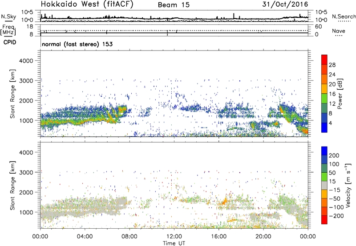This screenshot has height=246, width=356.
Task: Click the '04:00' time tick label
Action: [x=85, y=237]
